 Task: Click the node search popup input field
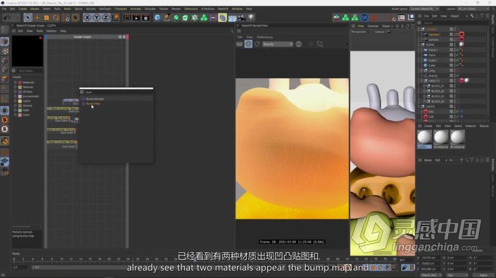pos(119,92)
